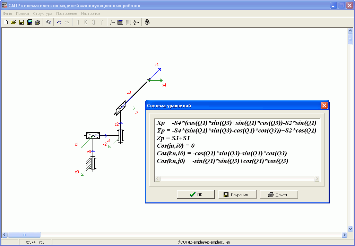Click OK in the equations dialog

tap(196, 194)
